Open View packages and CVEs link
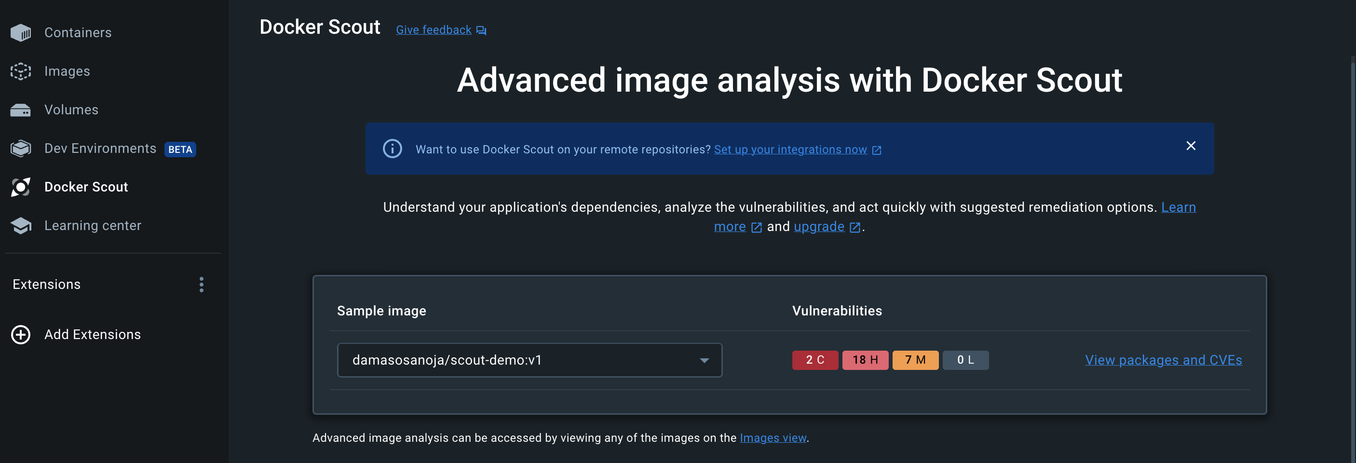The width and height of the screenshot is (1356, 463). [1163, 360]
